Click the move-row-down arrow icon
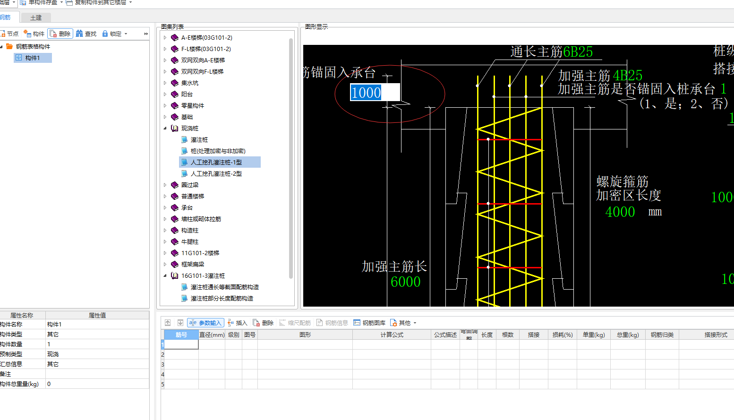This screenshot has width=734, height=420. tap(180, 323)
